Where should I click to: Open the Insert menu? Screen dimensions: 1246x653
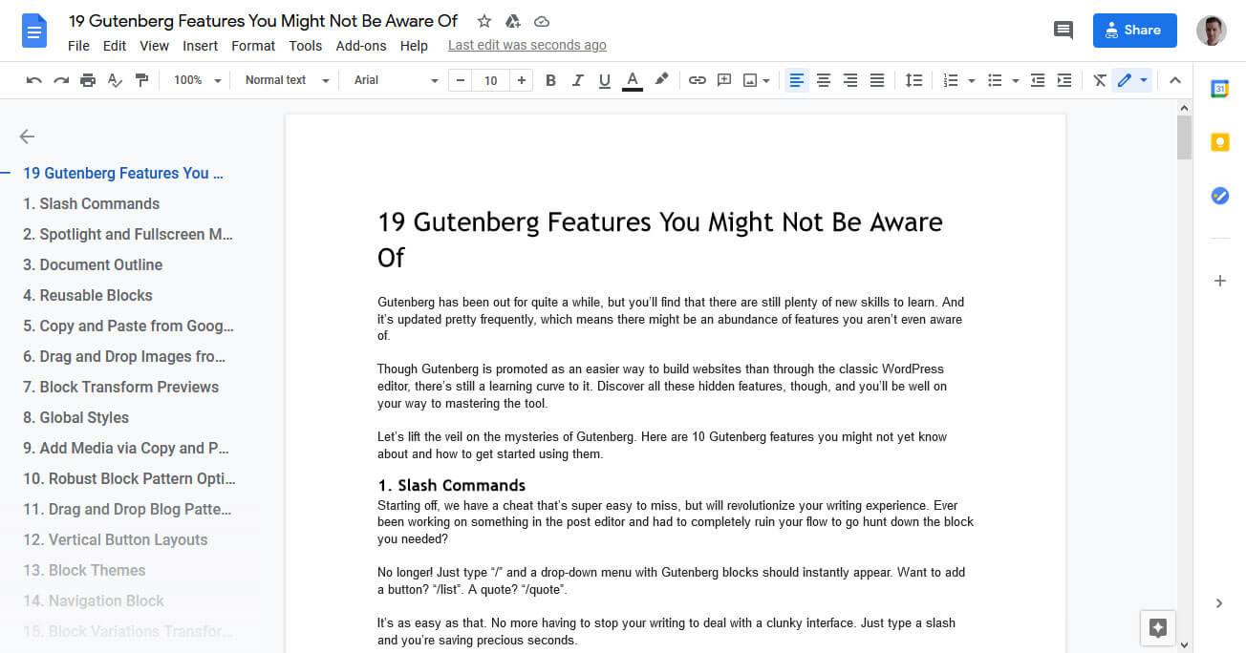[x=201, y=46]
